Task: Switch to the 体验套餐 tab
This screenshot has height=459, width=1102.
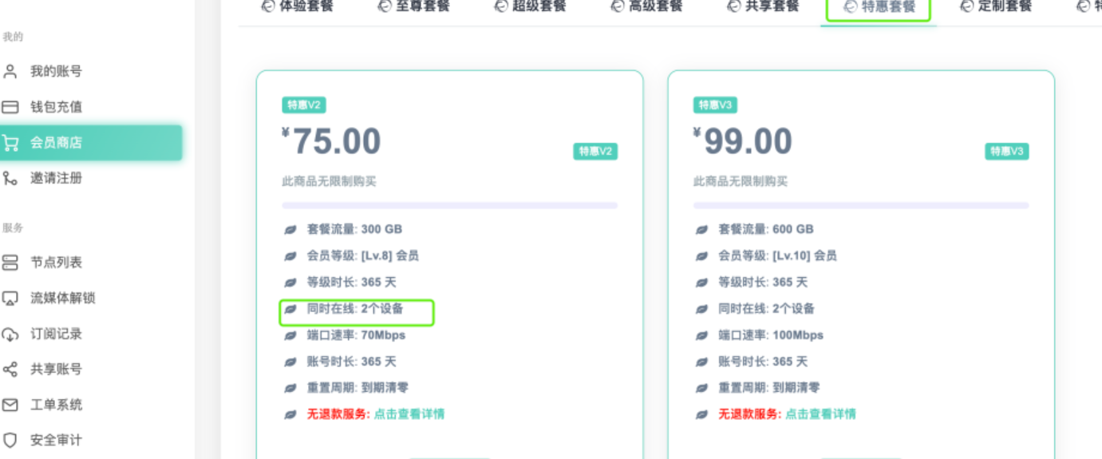Action: [297, 6]
